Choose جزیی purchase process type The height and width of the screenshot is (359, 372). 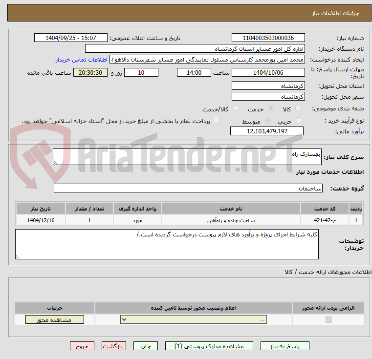(x=299, y=121)
